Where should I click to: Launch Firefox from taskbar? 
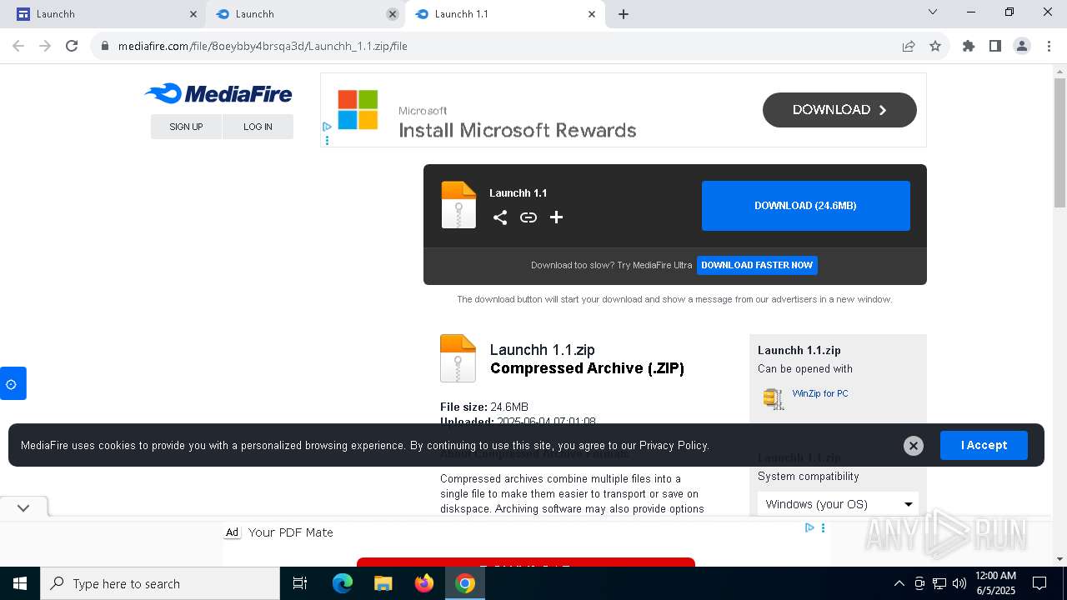click(x=424, y=584)
